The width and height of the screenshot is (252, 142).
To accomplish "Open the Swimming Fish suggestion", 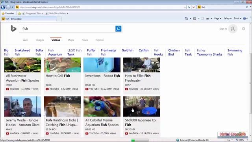I will click(235, 52).
